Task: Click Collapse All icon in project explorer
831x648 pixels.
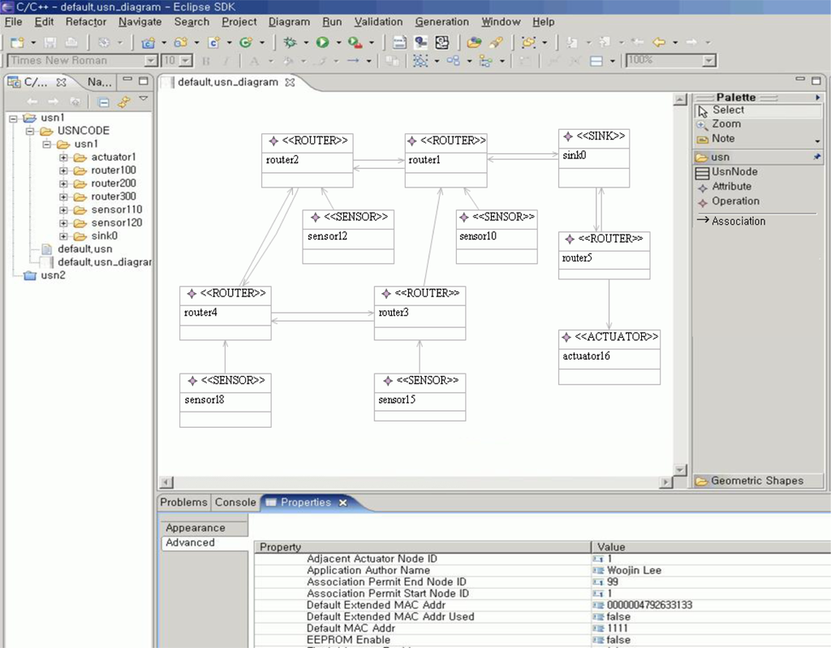Action: pos(103,102)
